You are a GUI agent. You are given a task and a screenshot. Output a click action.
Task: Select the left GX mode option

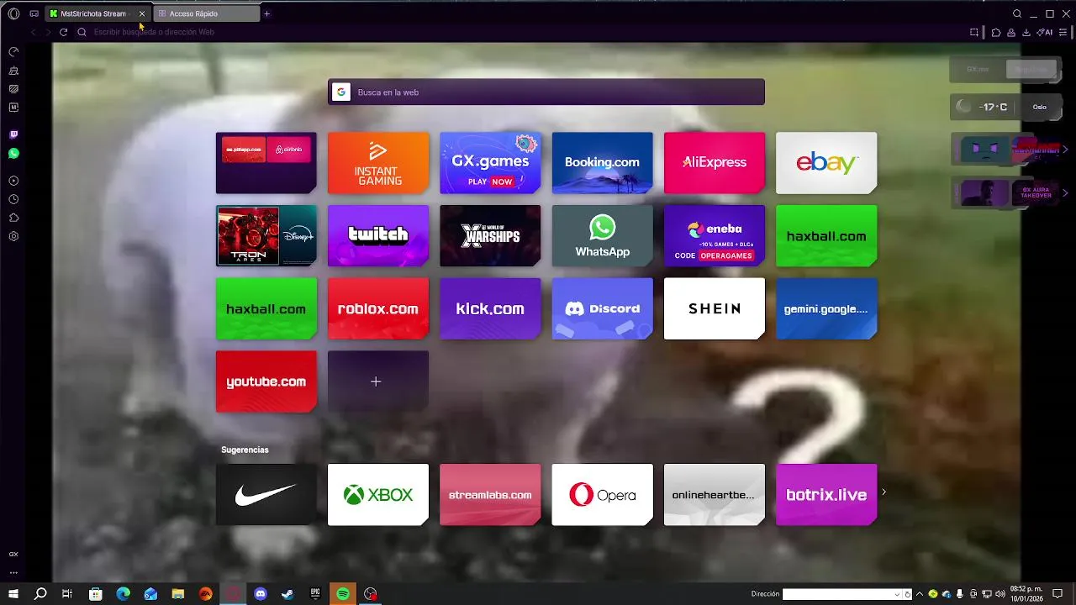pos(978,70)
